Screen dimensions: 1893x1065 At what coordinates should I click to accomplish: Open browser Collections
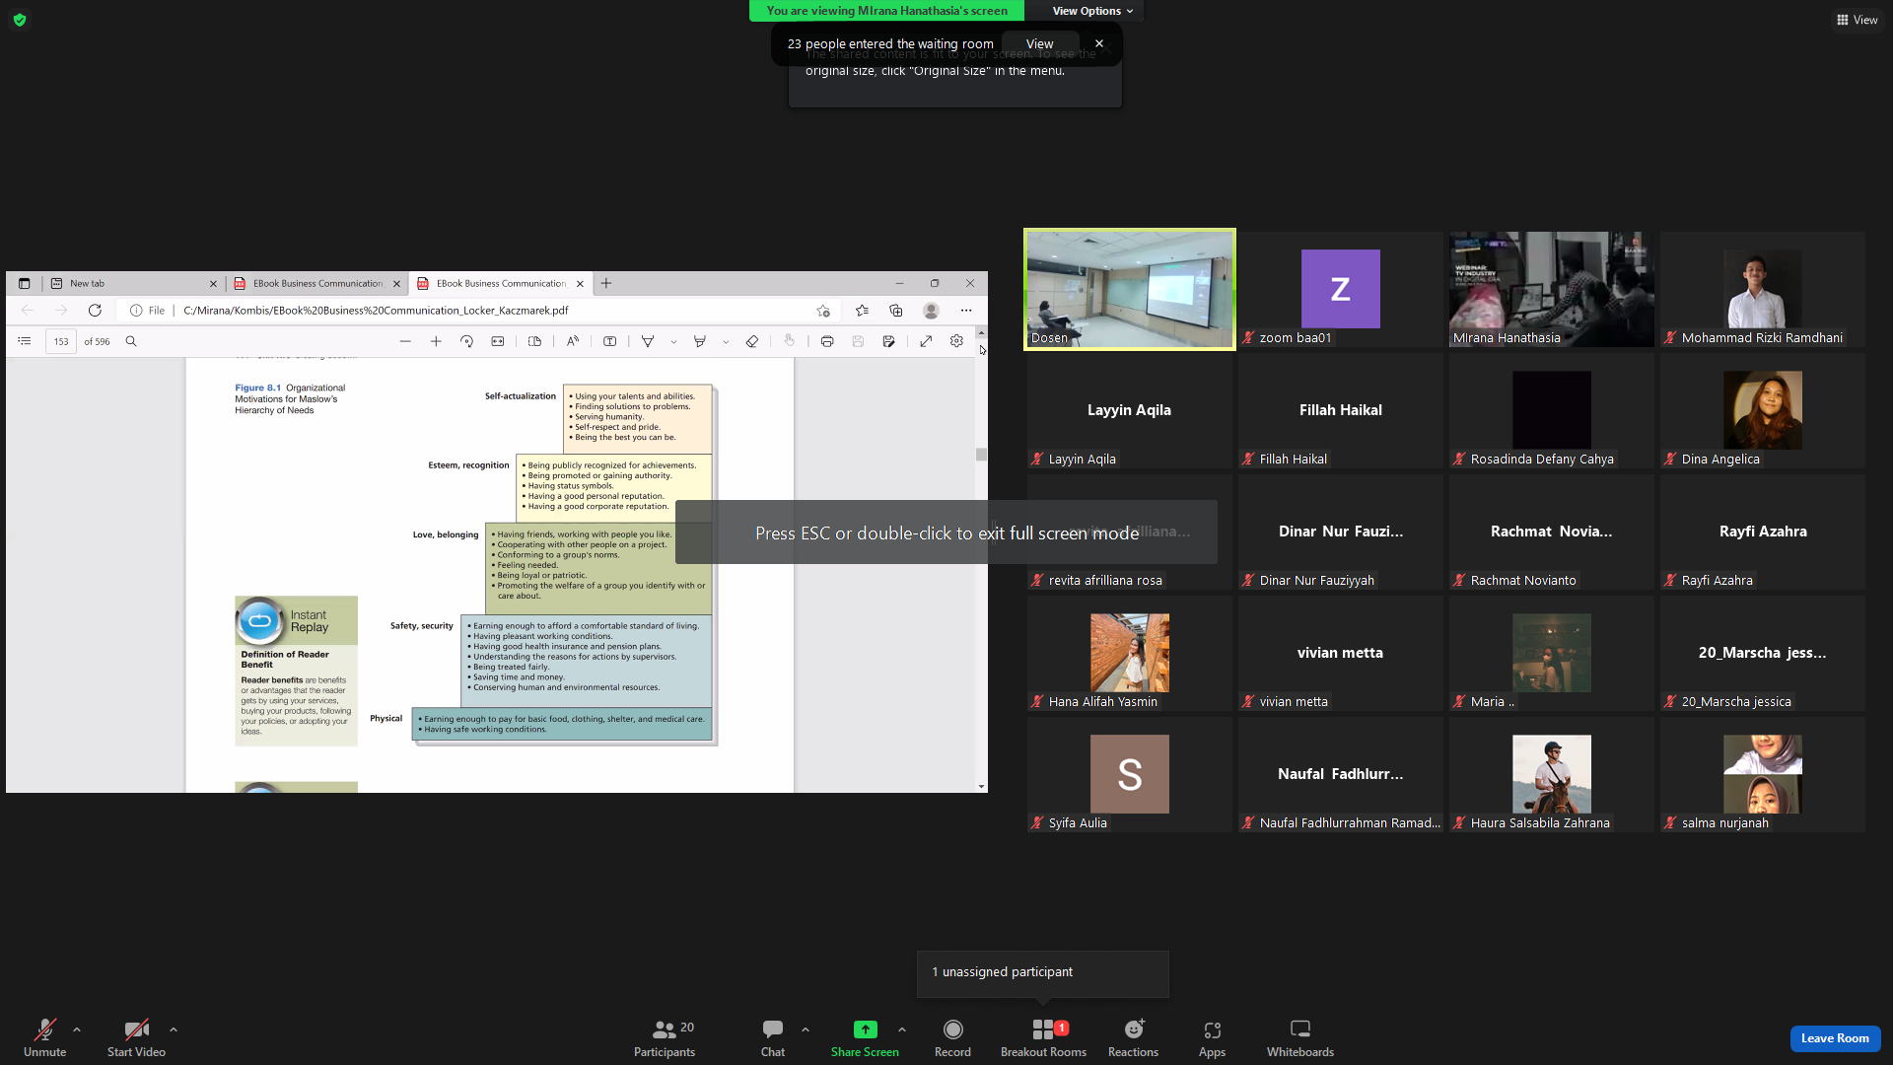click(x=896, y=311)
